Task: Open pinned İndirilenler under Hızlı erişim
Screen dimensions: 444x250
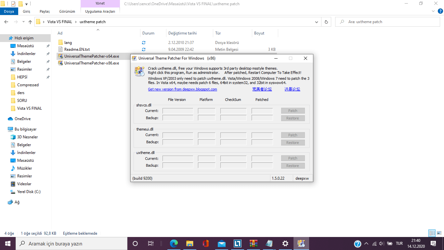Action: 26,54
